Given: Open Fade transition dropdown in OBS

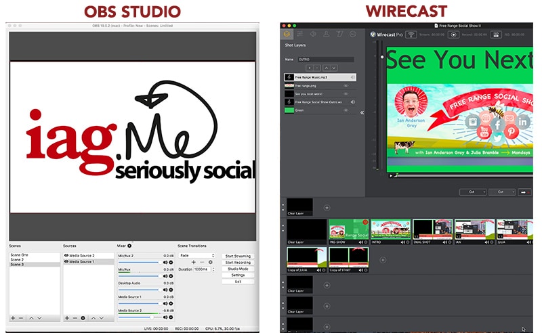Looking at the screenshot, I should click(x=197, y=255).
